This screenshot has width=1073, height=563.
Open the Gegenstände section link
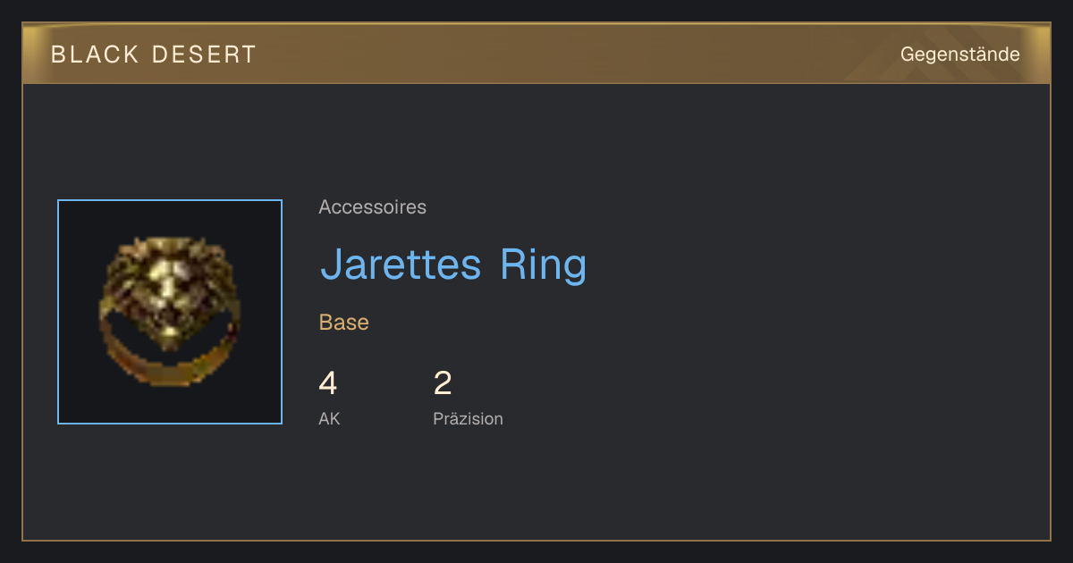959,55
